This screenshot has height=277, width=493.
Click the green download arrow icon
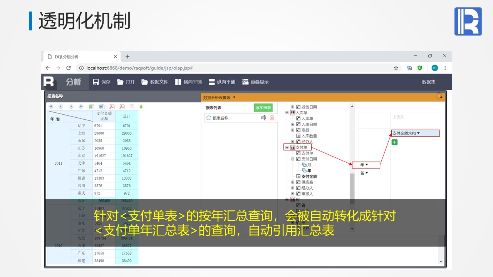[141, 107]
